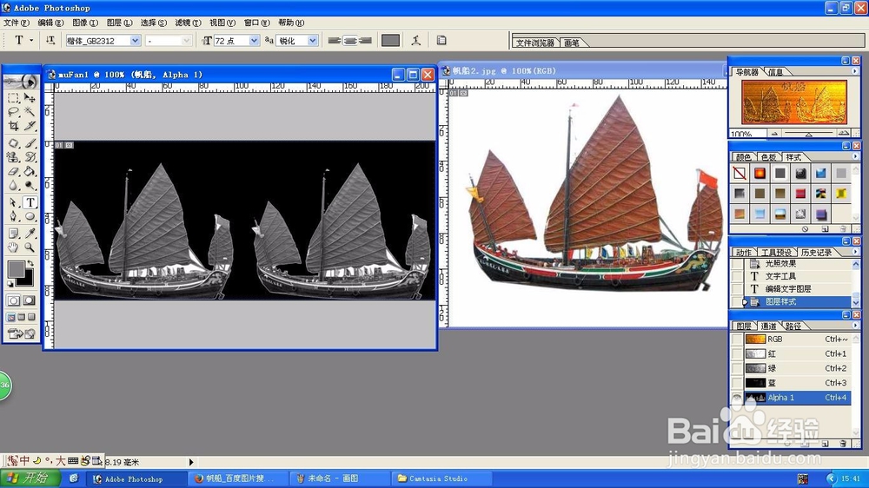Viewport: 869px width, 488px height.
Task: Open the font size dropdown 72 点
Action: (254, 41)
